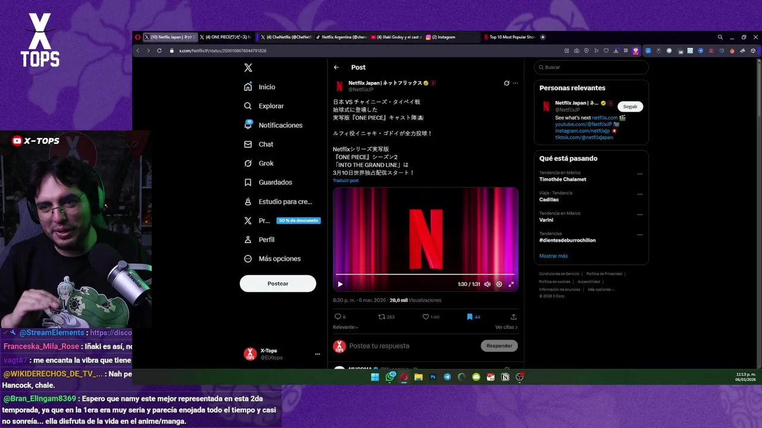Image resolution: width=762 pixels, height=428 pixels.
Task: Switch to the Netflix Argentina TikTok tab
Action: 341,37
